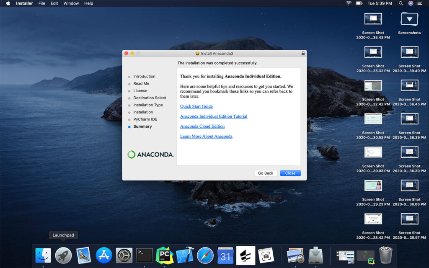Image resolution: width=429 pixels, height=268 pixels.
Task: Click the Go Back button
Action: click(266, 173)
